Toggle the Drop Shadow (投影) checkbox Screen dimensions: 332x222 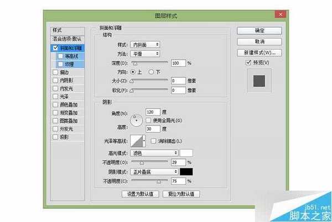pos(54,137)
